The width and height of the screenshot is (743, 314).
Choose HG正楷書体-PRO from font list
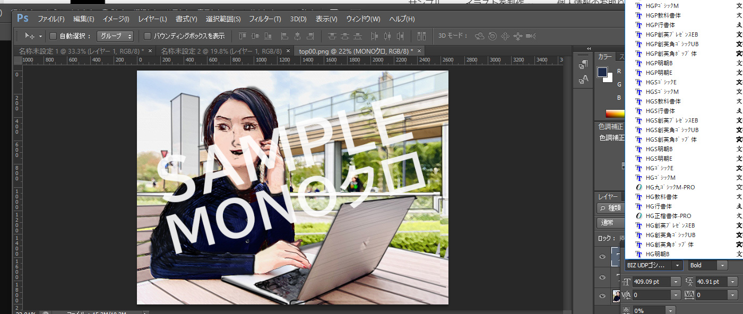[x=668, y=216]
